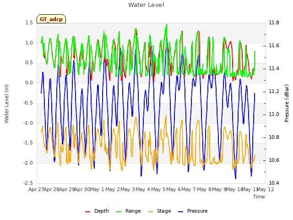
Task: Toggle the Stage series legend entry
Action: pyautogui.click(x=159, y=211)
